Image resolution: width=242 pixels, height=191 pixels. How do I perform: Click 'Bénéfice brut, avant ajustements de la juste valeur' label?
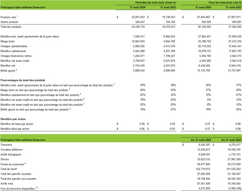click(x=30, y=37)
